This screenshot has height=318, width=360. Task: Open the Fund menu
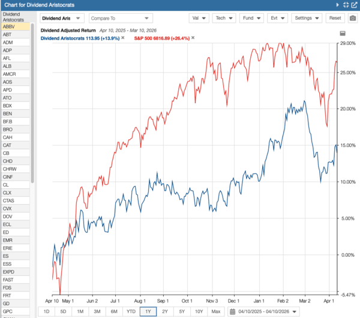coord(251,18)
